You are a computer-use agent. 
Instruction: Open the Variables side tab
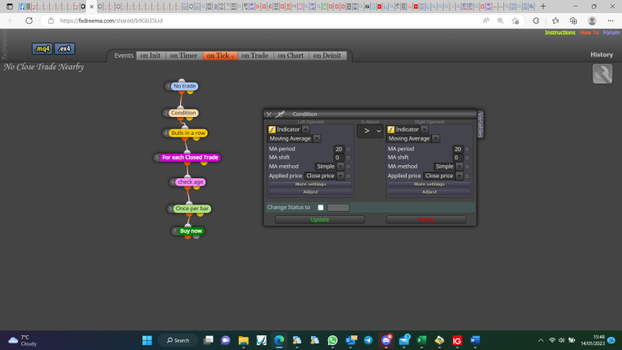[480, 124]
